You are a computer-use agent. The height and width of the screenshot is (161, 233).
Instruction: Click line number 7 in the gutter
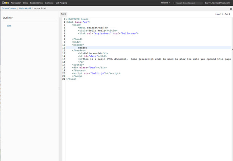tap(64, 36)
